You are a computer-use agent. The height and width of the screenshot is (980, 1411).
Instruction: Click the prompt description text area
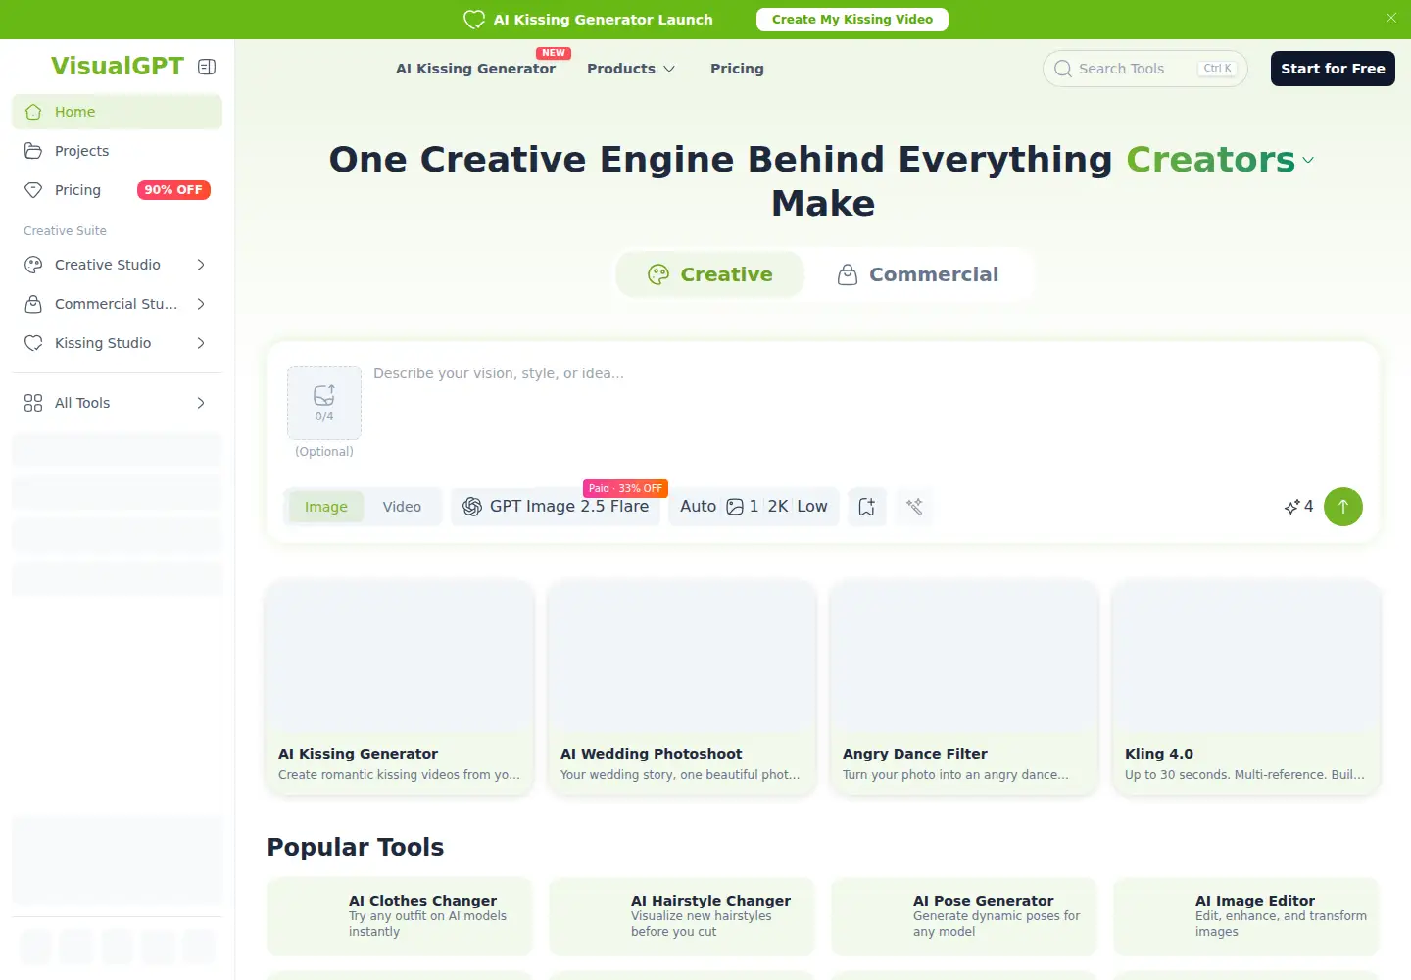tap(867, 412)
